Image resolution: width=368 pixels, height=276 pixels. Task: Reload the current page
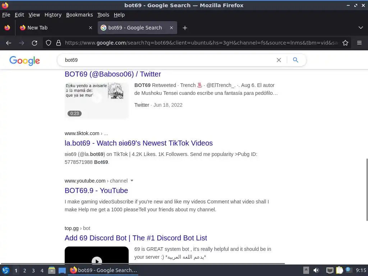click(34, 43)
